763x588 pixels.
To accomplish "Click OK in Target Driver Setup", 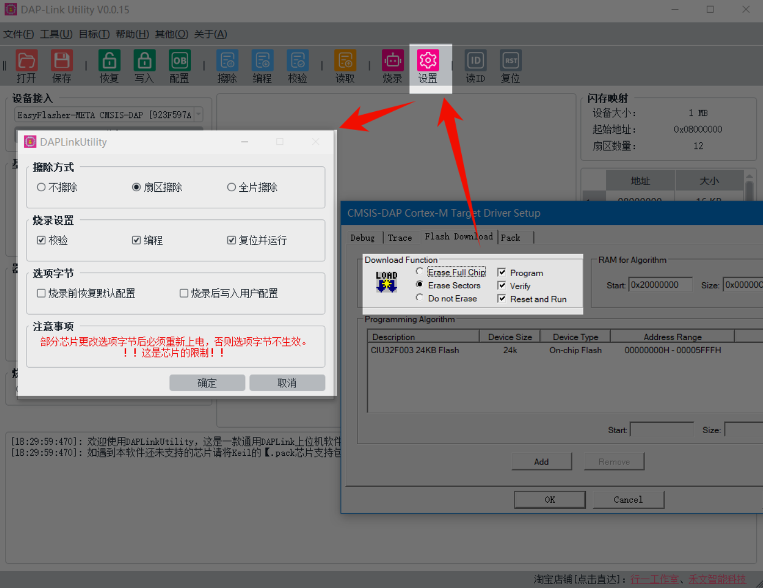I will [550, 500].
